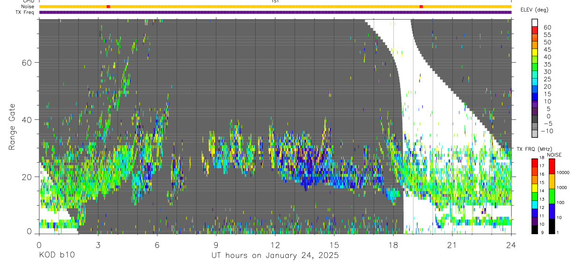Viewport: 575px width, 265px height.
Task: Click the '100' label on NOISE colorbar
Action: pyautogui.click(x=561, y=202)
